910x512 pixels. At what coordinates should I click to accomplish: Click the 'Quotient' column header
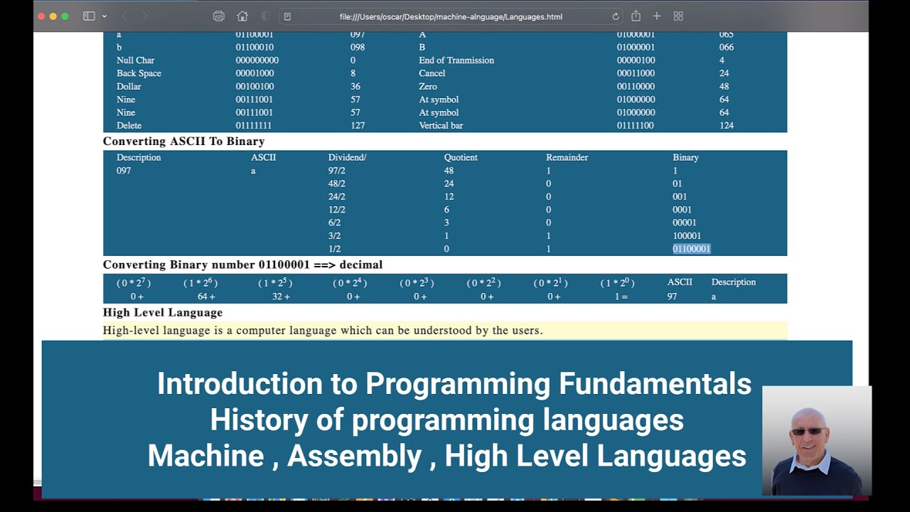461,157
